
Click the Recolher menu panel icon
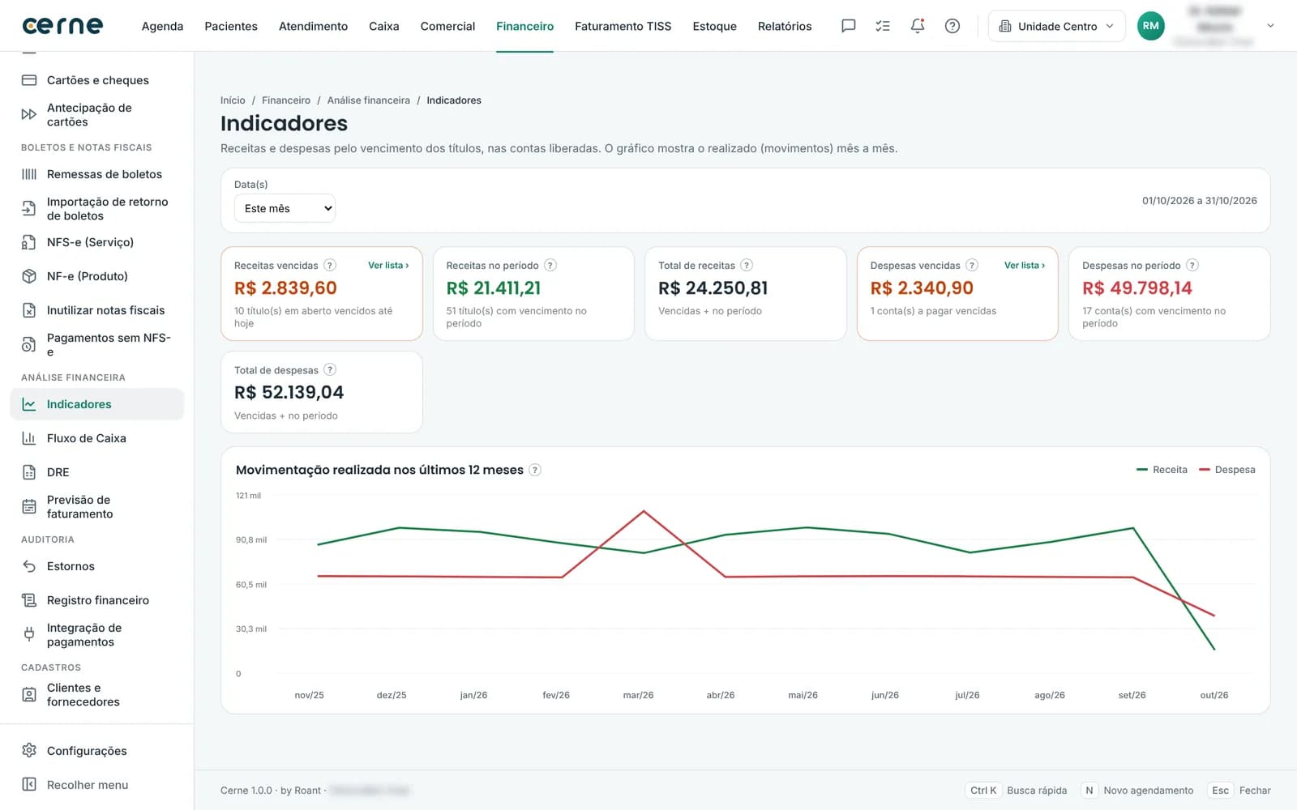click(29, 784)
